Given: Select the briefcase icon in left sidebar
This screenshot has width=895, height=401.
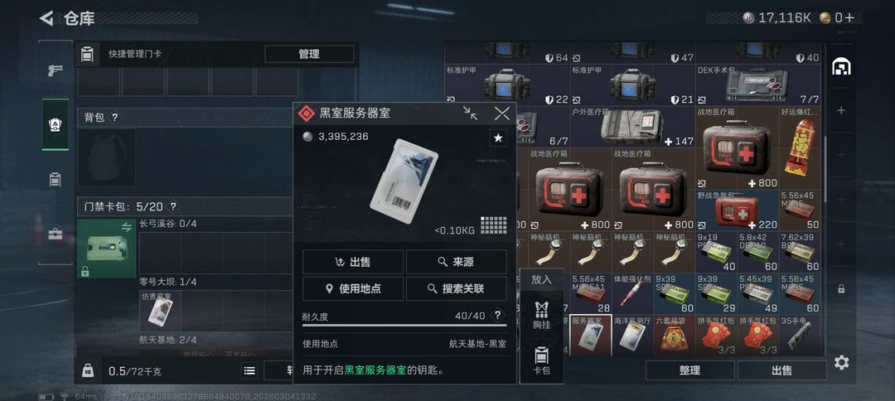Looking at the screenshot, I should [55, 234].
